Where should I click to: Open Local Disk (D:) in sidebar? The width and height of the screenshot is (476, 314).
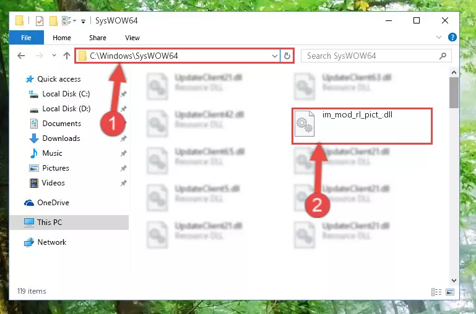[x=66, y=109]
